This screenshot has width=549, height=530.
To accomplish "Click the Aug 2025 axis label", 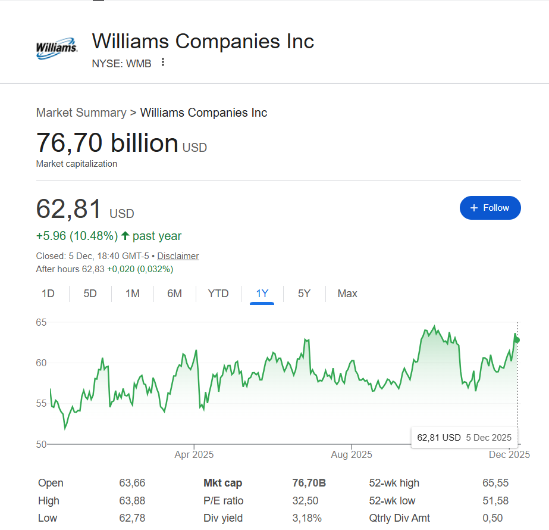I will pyautogui.click(x=352, y=455).
